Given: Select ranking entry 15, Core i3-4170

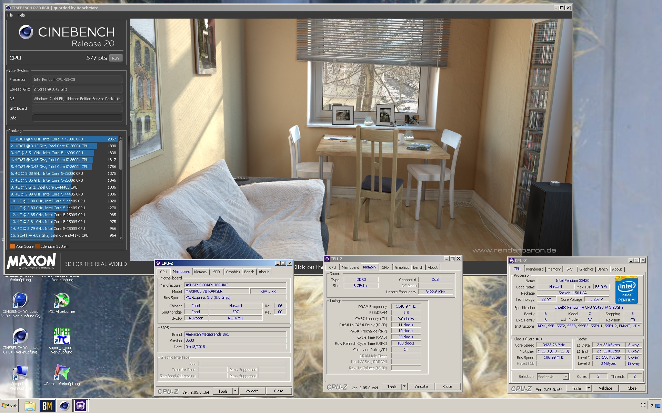Looking at the screenshot, I should (x=64, y=235).
